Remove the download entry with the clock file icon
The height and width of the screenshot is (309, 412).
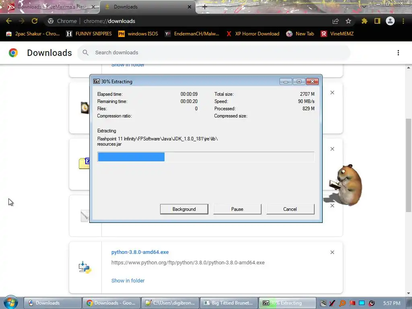332,93
